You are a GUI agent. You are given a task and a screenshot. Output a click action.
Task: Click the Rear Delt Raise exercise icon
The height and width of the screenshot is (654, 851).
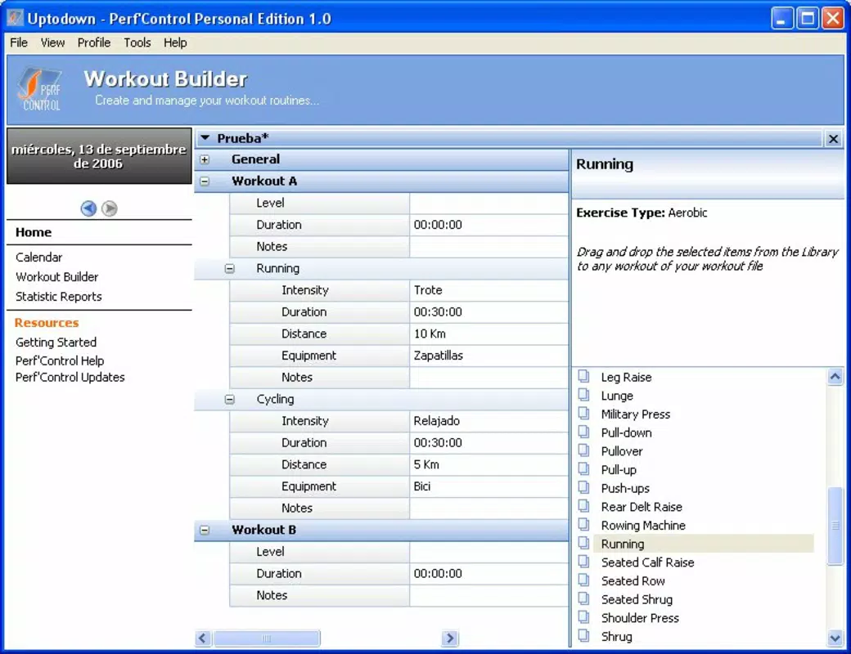pos(584,506)
